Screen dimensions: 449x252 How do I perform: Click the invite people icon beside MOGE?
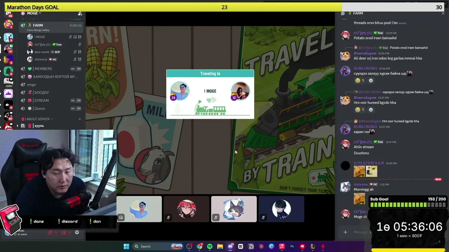point(80,13)
